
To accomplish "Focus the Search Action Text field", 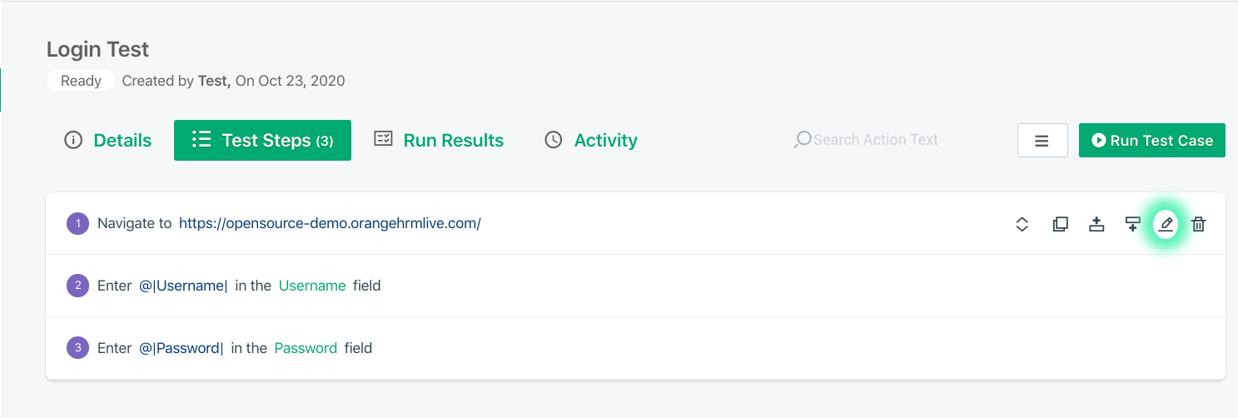I will (x=875, y=140).
